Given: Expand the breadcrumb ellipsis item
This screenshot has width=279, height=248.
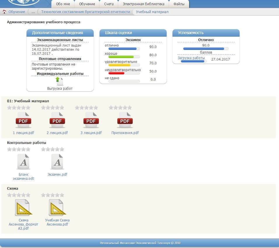Looking at the screenshot, I should (x=33, y=12).
